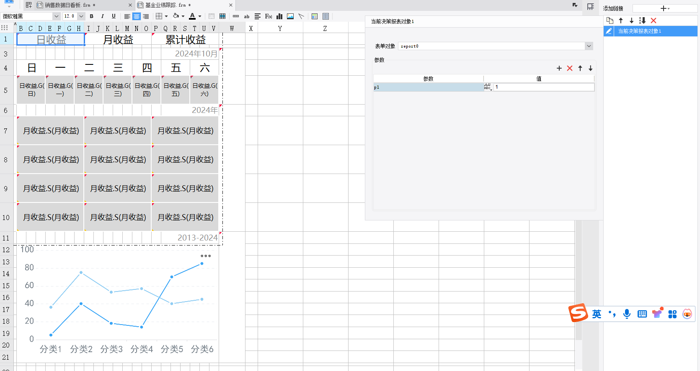Center-align the cell text
Viewport: 700px width, 371px height.
point(137,16)
